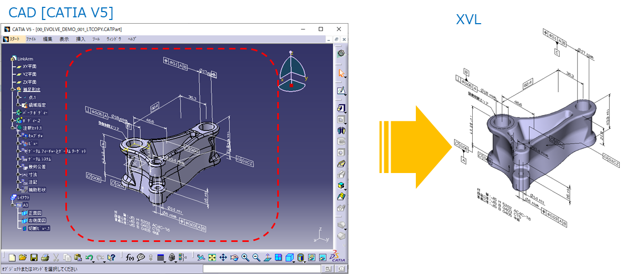Open the ヘルプ menu
This screenshot has height=274, width=643.
[132, 39]
